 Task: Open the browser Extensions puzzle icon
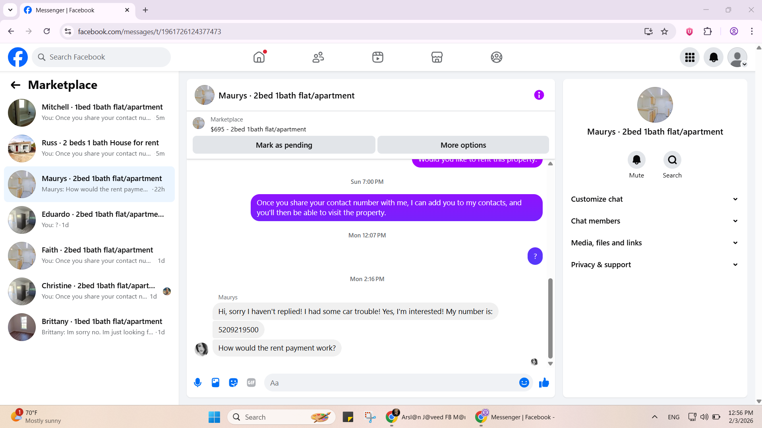click(x=708, y=31)
